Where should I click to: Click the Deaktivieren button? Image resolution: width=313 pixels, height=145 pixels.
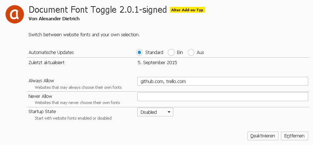click(x=263, y=136)
